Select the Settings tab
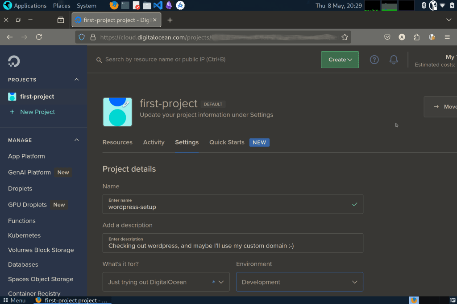 (187, 142)
